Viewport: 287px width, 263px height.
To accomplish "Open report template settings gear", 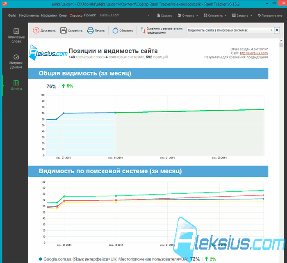I will (x=277, y=30).
